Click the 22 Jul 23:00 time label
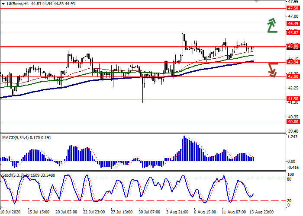Image resolution: width=303 pixels, height=216 pixels. [x=94, y=212]
